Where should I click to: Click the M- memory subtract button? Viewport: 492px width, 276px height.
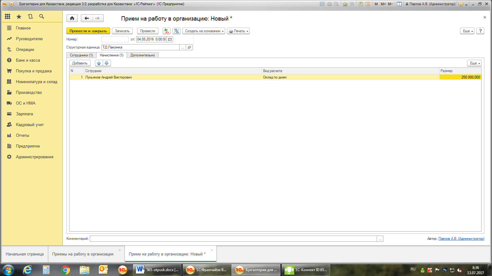[390, 4]
